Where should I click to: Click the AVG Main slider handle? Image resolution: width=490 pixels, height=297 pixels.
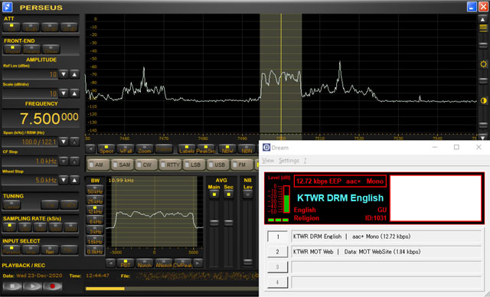[214, 223]
